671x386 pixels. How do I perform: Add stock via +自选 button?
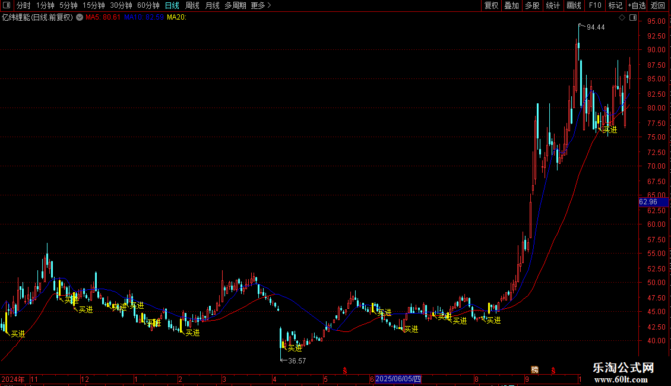[x=637, y=5]
